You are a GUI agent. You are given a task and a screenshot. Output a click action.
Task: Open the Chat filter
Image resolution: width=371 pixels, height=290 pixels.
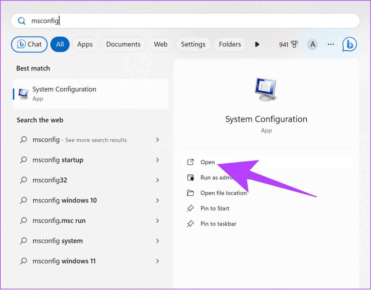[29, 44]
